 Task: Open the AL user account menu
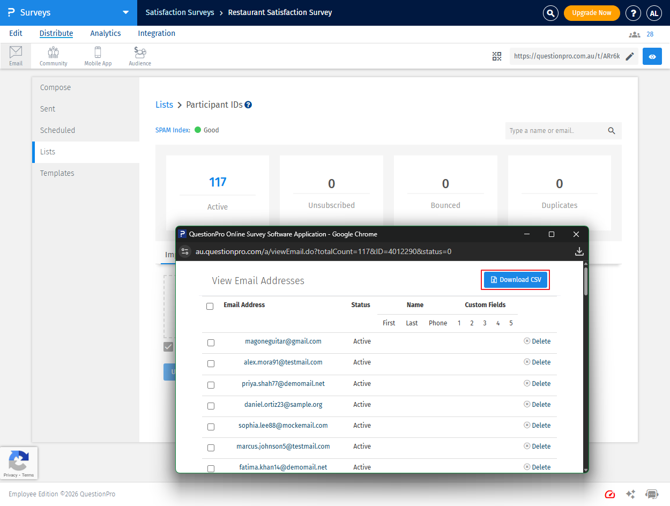tap(654, 13)
